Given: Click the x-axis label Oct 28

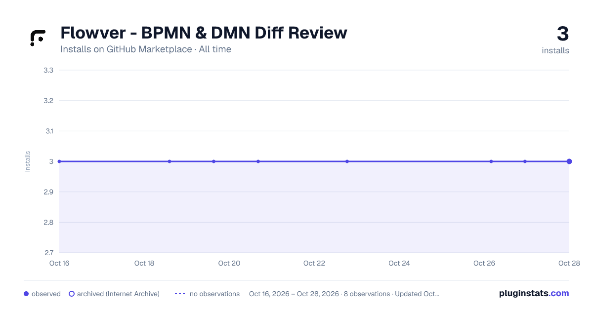Looking at the screenshot, I should [x=568, y=263].
